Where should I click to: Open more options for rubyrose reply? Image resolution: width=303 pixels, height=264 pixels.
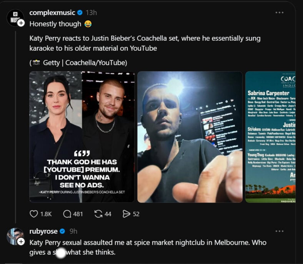280,231
